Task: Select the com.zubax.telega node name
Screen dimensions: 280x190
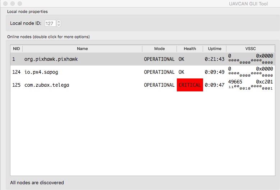Action: coord(47,85)
